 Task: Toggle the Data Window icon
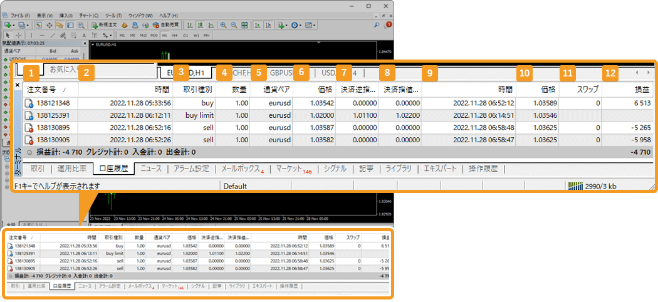tap(49, 25)
